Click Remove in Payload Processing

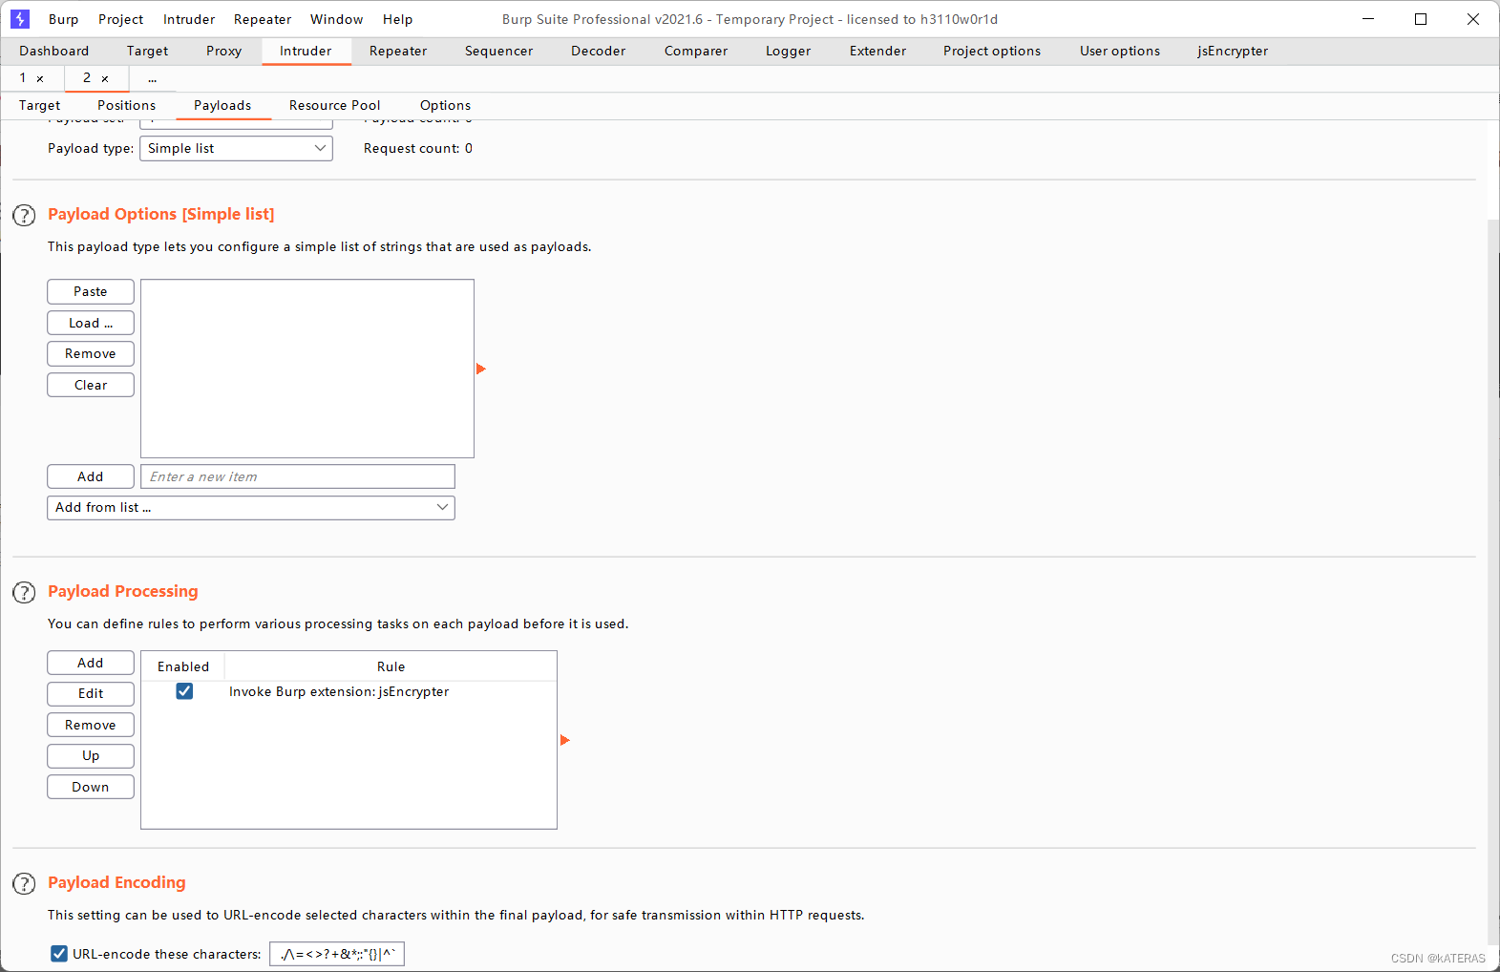(x=91, y=725)
